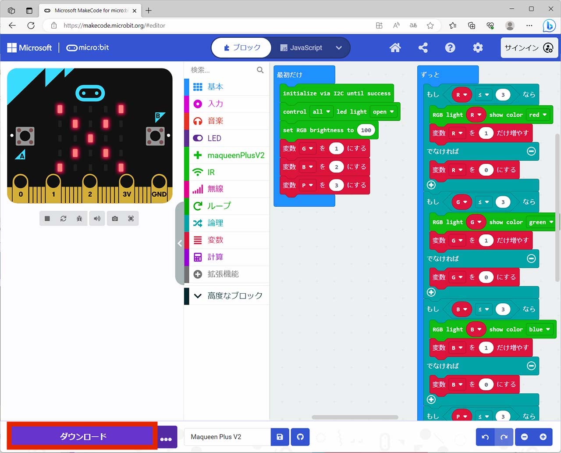This screenshot has width=561, height=453.
Task: Click the サインイン button
Action: [529, 47]
